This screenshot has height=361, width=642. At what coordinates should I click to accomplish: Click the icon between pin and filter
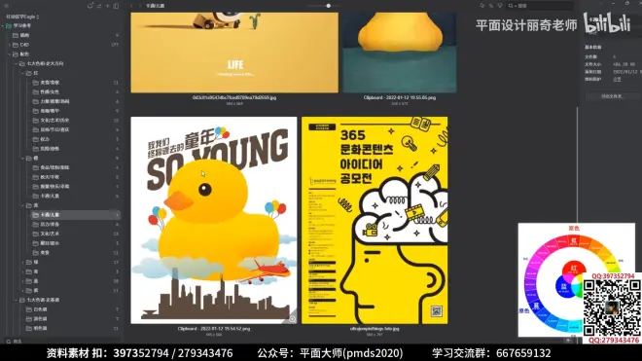click(491, 6)
